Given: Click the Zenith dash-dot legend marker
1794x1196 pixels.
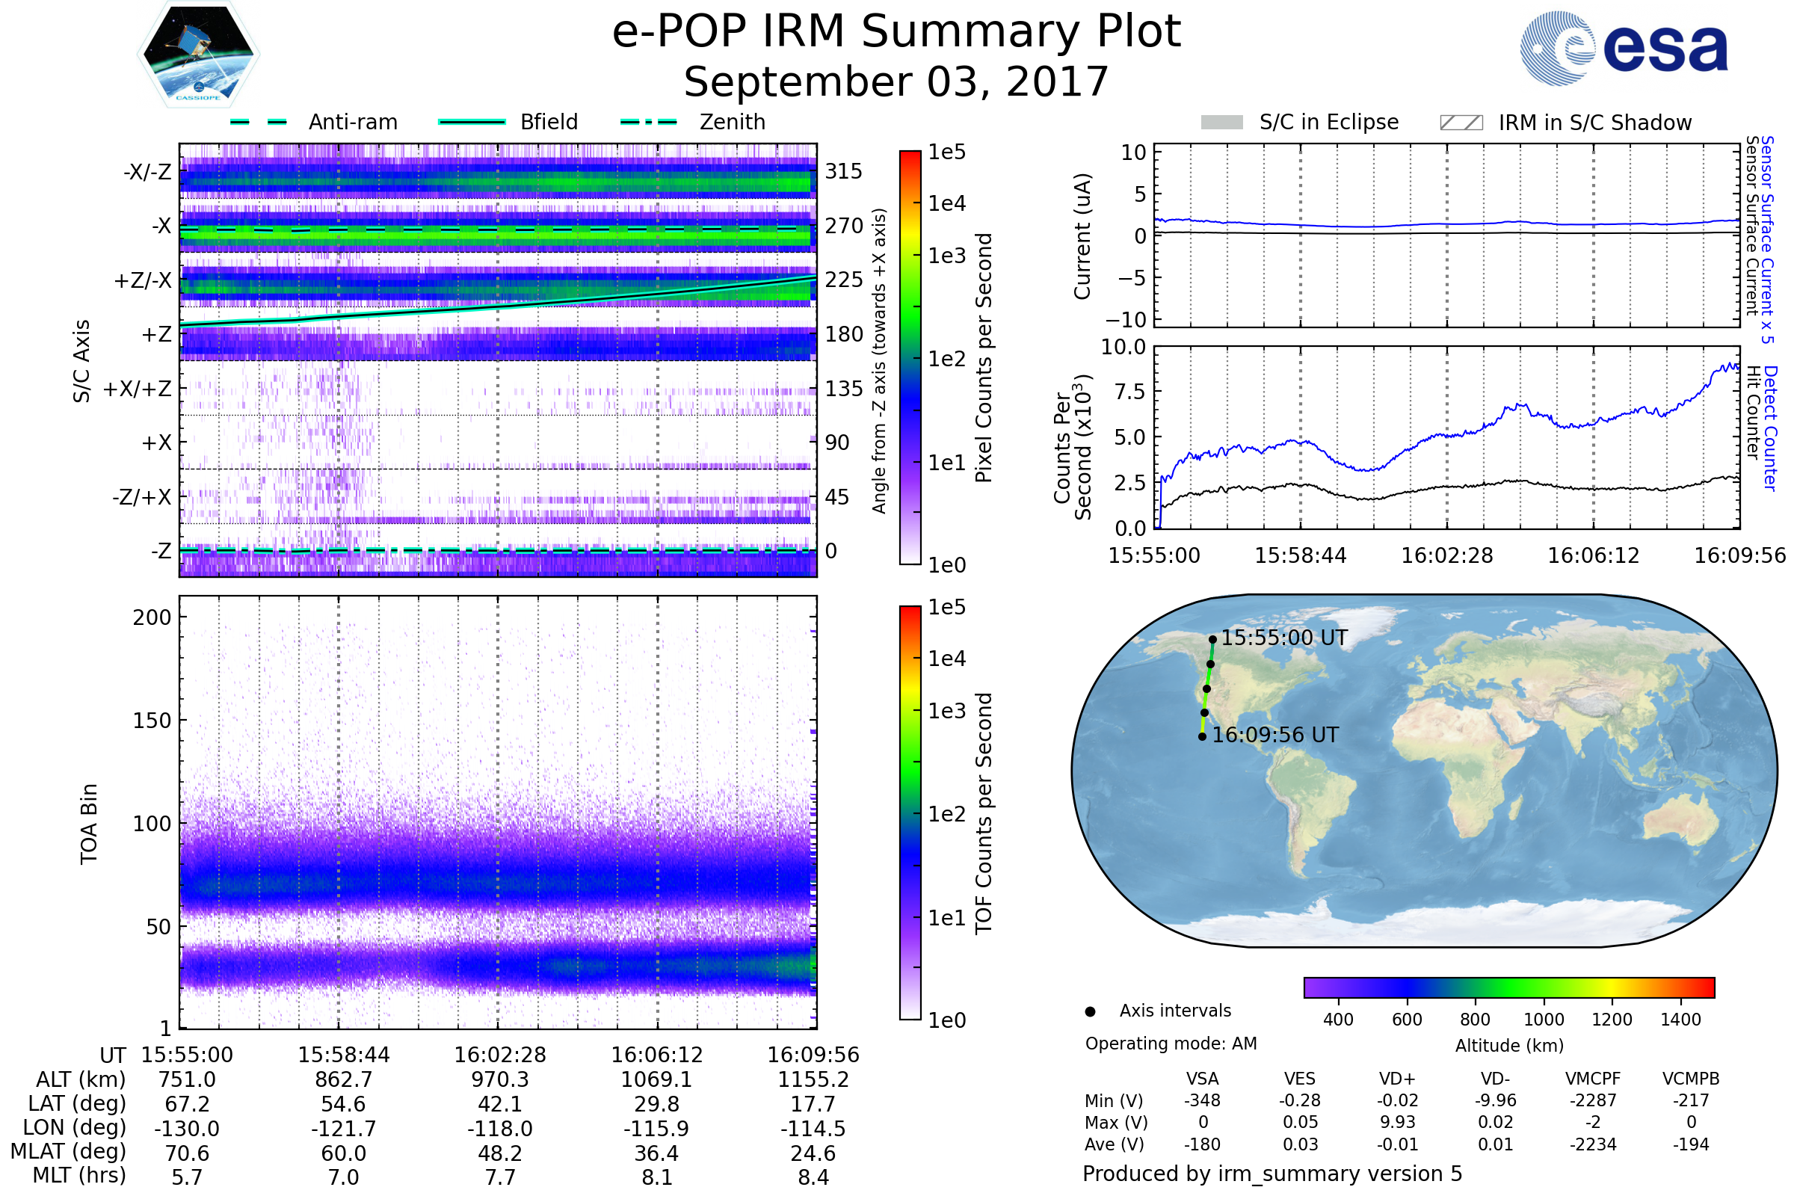Looking at the screenshot, I should click(x=648, y=122).
